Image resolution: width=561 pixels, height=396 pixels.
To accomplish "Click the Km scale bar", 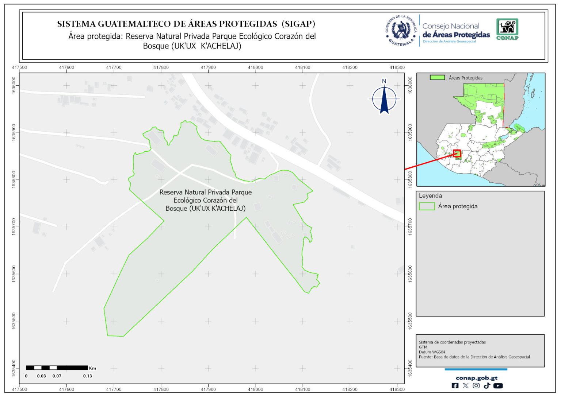I will pyautogui.click(x=57, y=368).
